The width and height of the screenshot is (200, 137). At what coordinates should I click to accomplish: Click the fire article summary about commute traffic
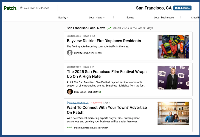pos(98,46)
